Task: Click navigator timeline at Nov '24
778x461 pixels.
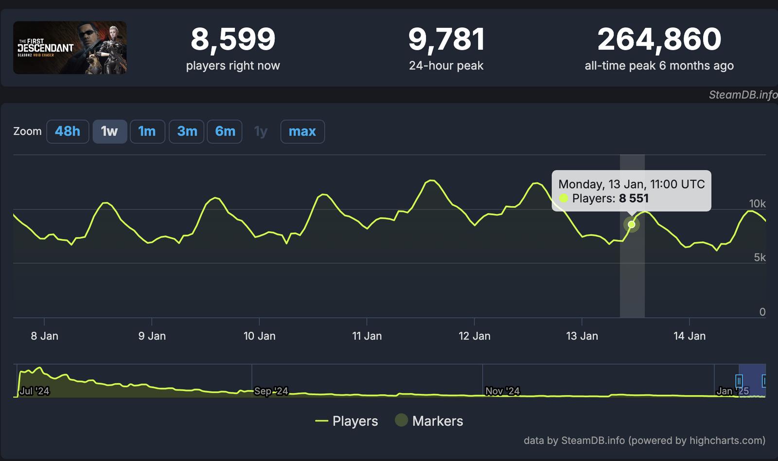Action: click(x=502, y=391)
